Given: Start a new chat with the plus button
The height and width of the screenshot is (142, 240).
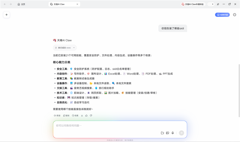Looking at the screenshot, I should pyautogui.click(x=6, y=15).
